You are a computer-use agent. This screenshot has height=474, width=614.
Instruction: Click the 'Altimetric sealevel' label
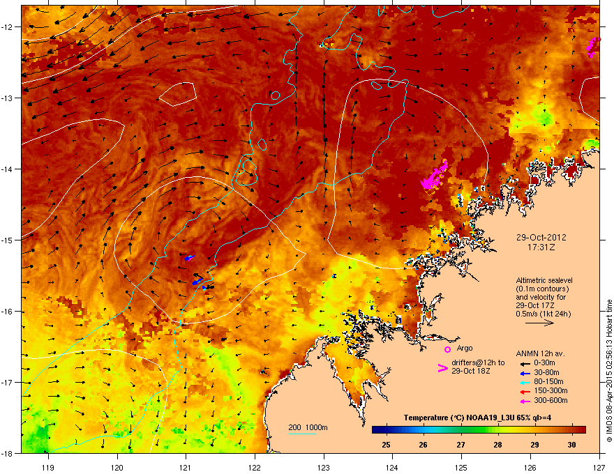point(544,280)
